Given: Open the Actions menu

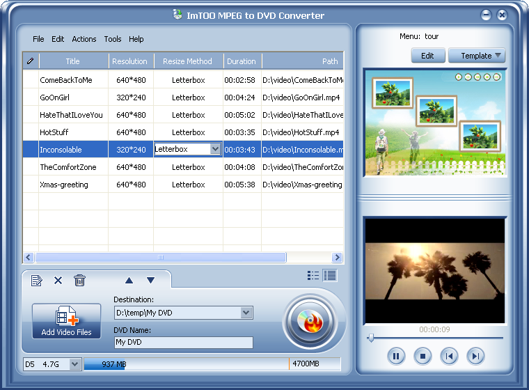Looking at the screenshot, I should point(84,39).
